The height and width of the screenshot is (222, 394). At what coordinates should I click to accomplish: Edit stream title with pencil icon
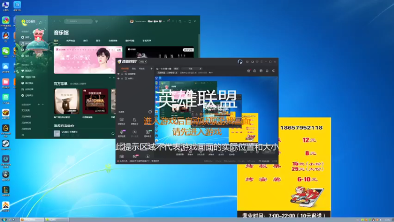200,69
